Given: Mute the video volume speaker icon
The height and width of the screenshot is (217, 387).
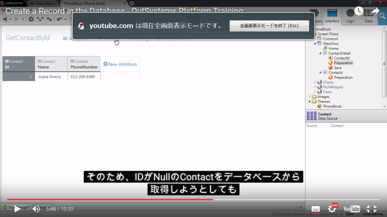Looking at the screenshot, I should 36,209.
